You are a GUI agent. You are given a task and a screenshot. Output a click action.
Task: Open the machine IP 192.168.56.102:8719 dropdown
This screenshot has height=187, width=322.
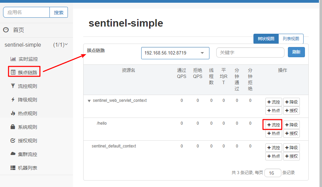point(175,53)
